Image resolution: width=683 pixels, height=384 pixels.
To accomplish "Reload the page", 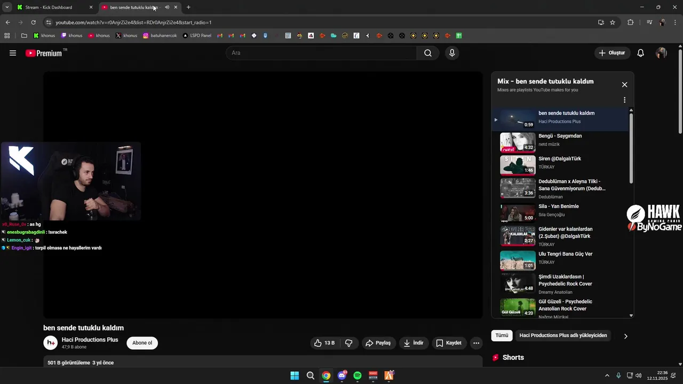I will tap(33, 22).
